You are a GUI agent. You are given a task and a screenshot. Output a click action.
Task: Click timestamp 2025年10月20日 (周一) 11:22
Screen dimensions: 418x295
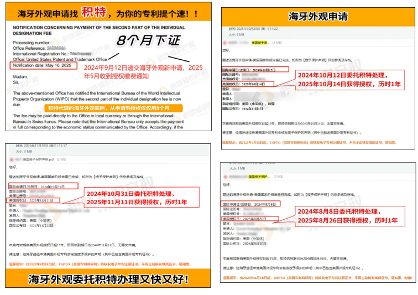(253, 29)
